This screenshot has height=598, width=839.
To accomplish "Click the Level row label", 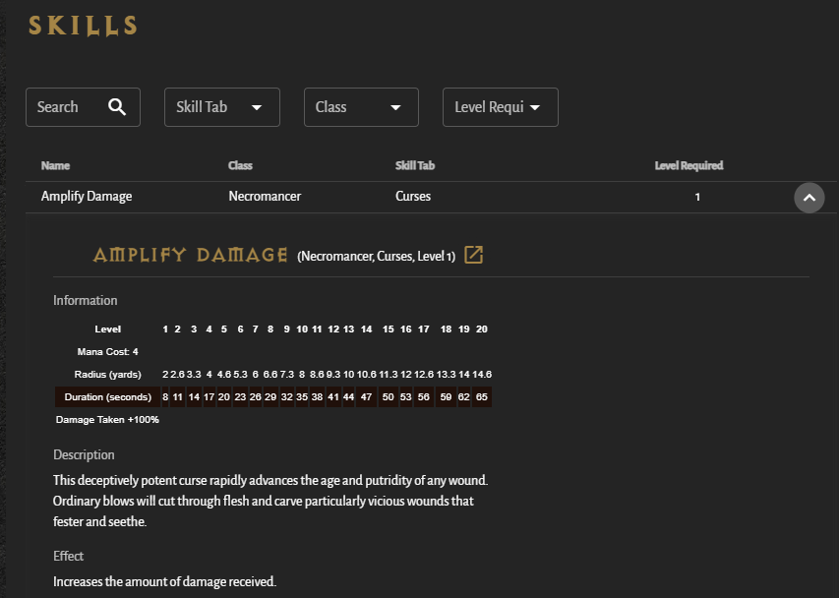I will (107, 329).
